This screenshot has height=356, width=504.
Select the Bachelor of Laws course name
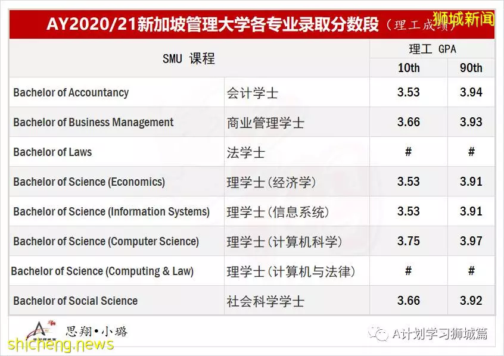[52, 152]
